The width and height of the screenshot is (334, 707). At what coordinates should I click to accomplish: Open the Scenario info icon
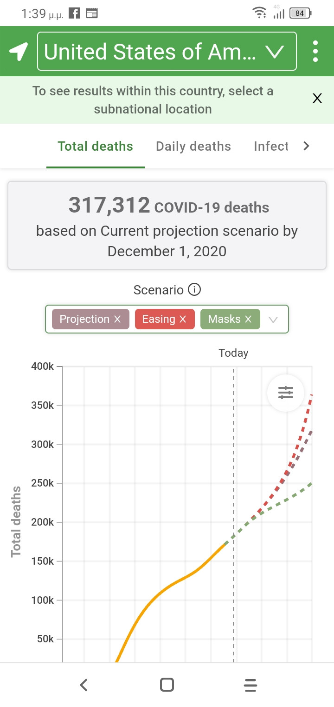coord(194,290)
